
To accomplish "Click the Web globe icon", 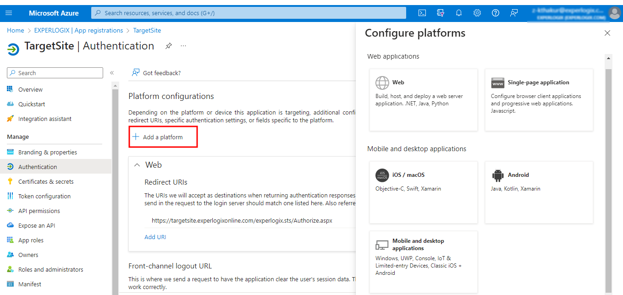I will tap(382, 83).
